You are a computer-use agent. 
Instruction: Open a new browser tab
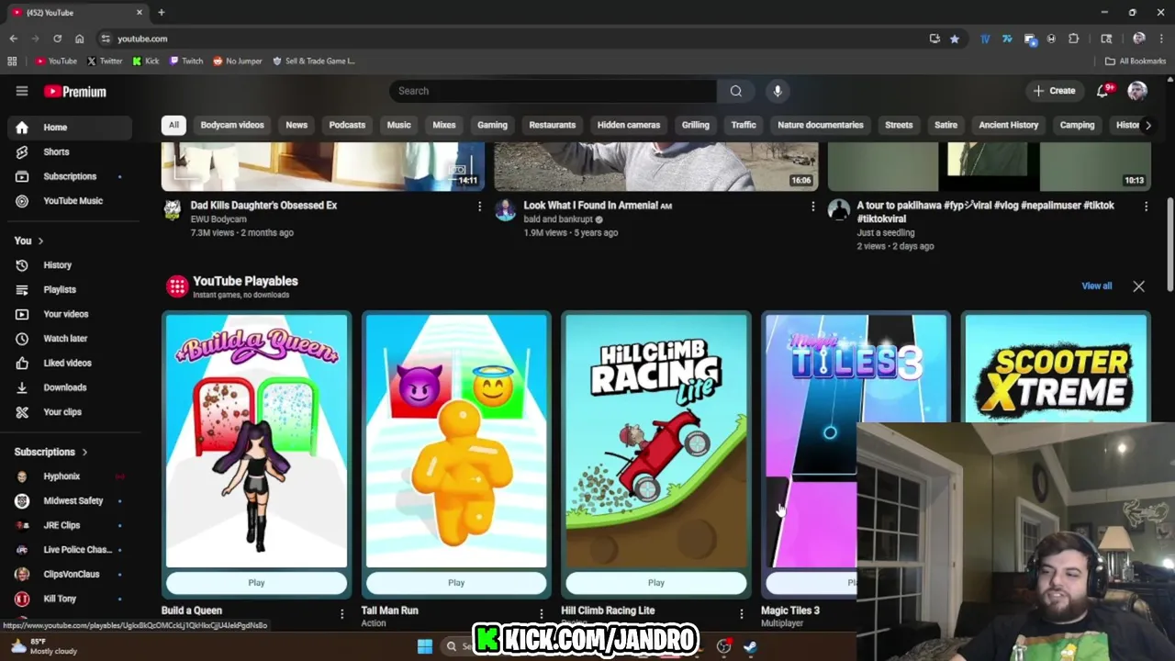coord(162,13)
